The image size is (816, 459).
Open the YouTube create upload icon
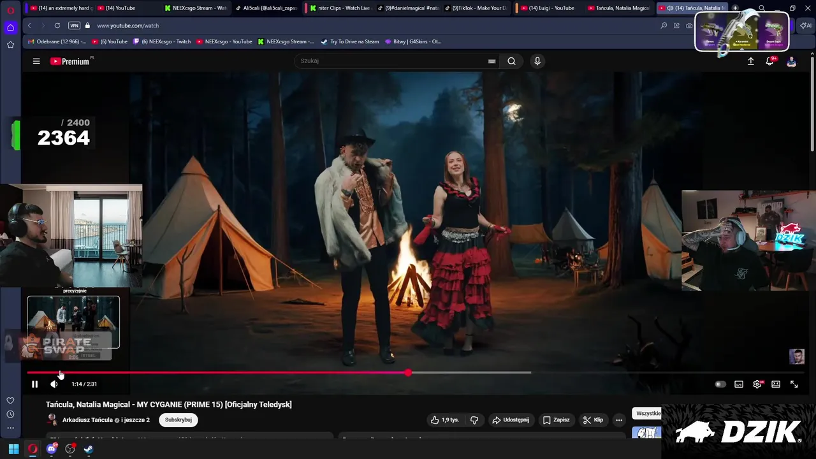point(751,61)
